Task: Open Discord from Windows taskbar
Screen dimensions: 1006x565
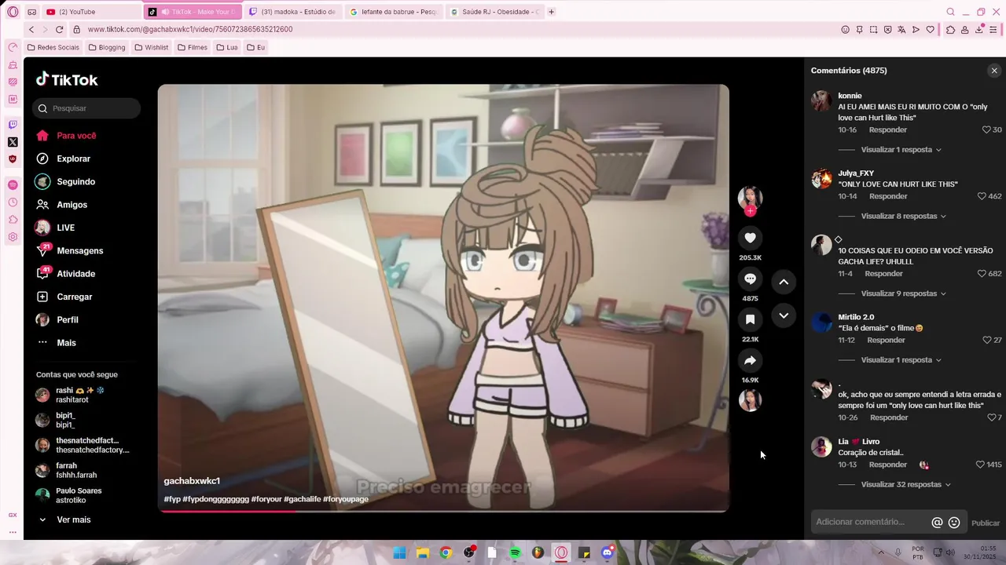Action: 607,552
